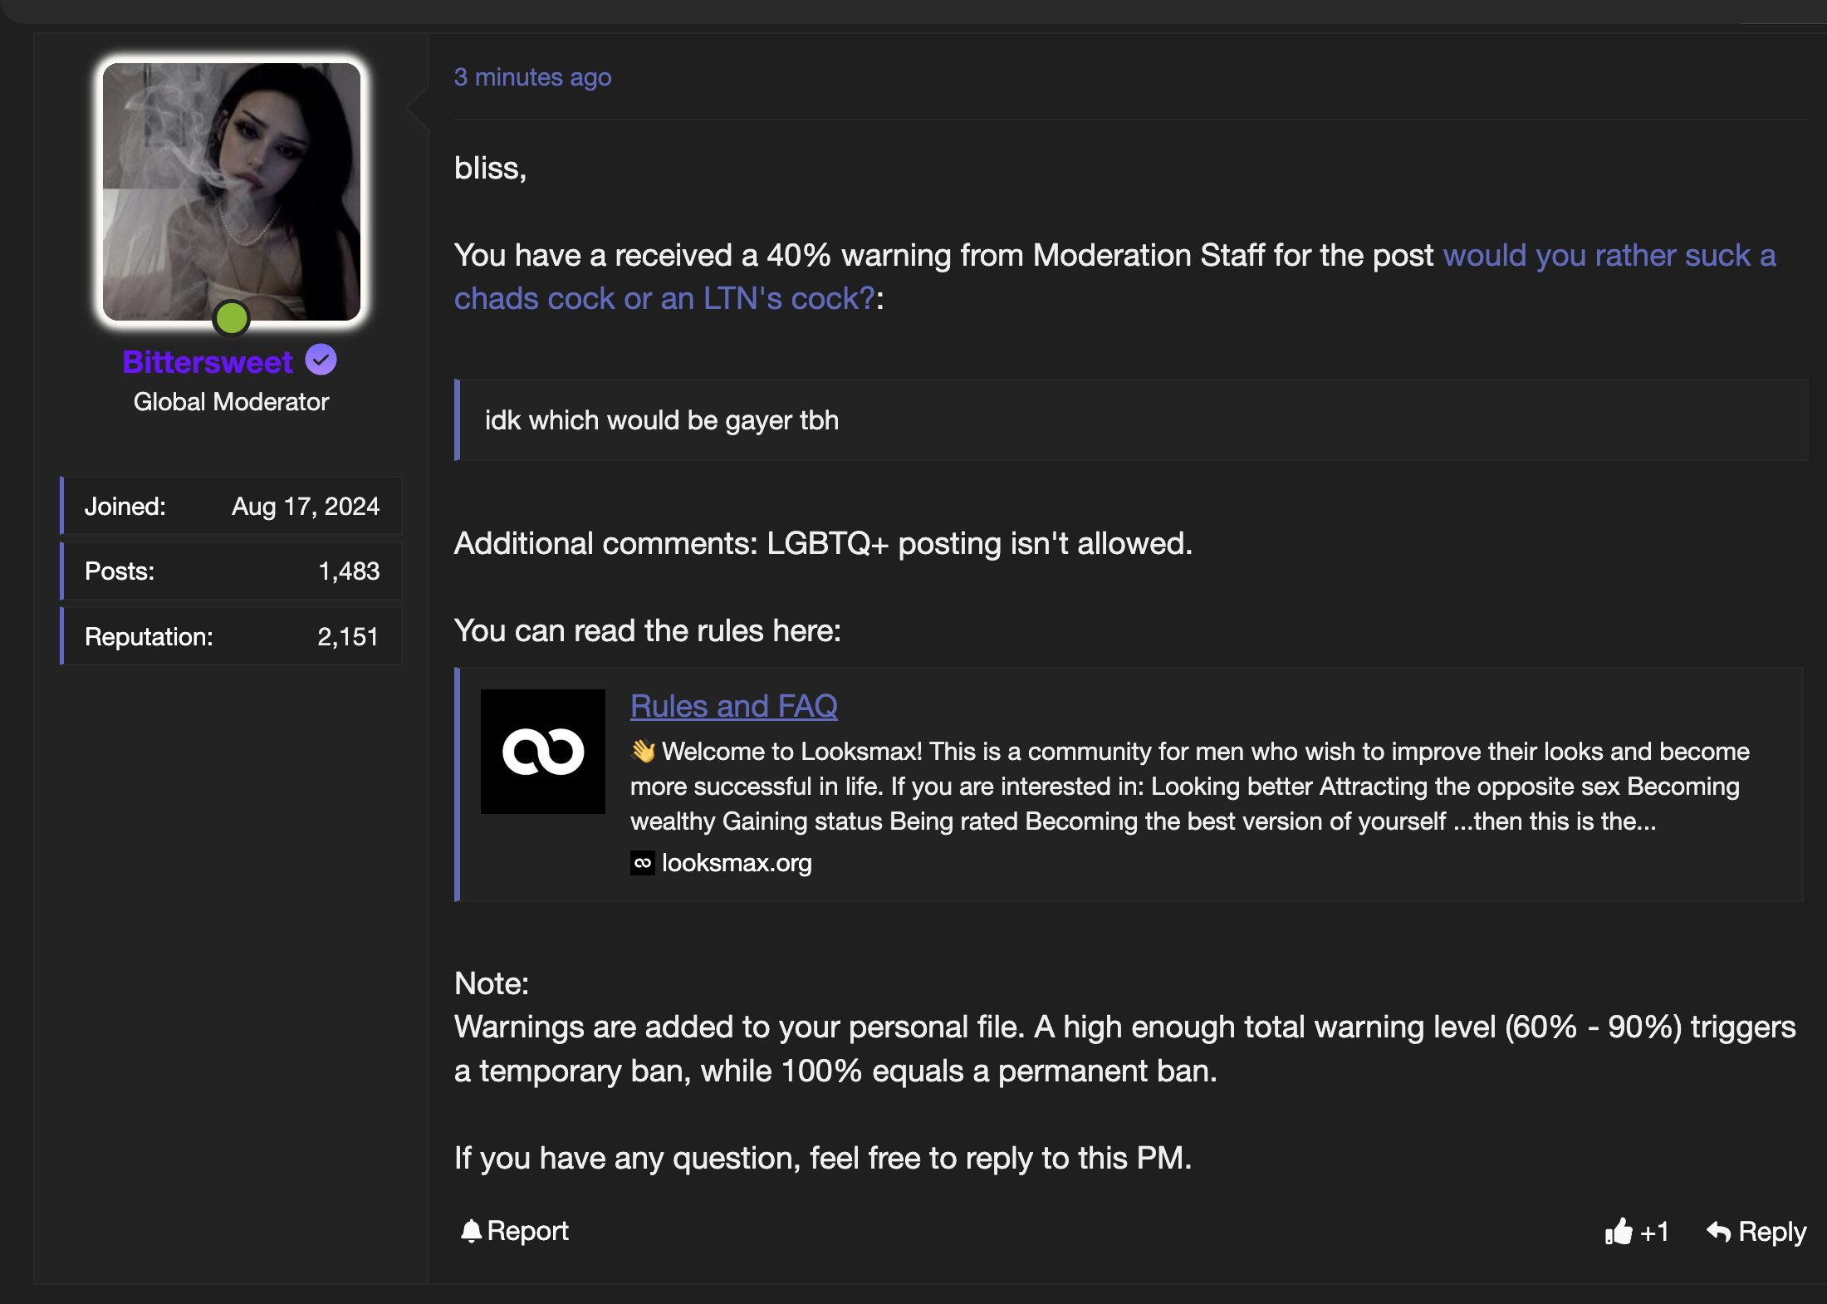Click the 'Additional comments' line
1827x1304 pixels.
coord(823,544)
